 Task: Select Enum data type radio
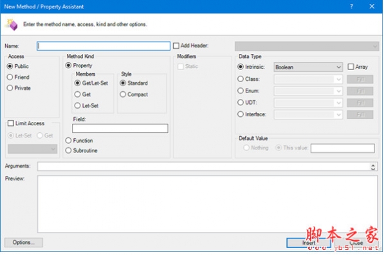tap(241, 91)
